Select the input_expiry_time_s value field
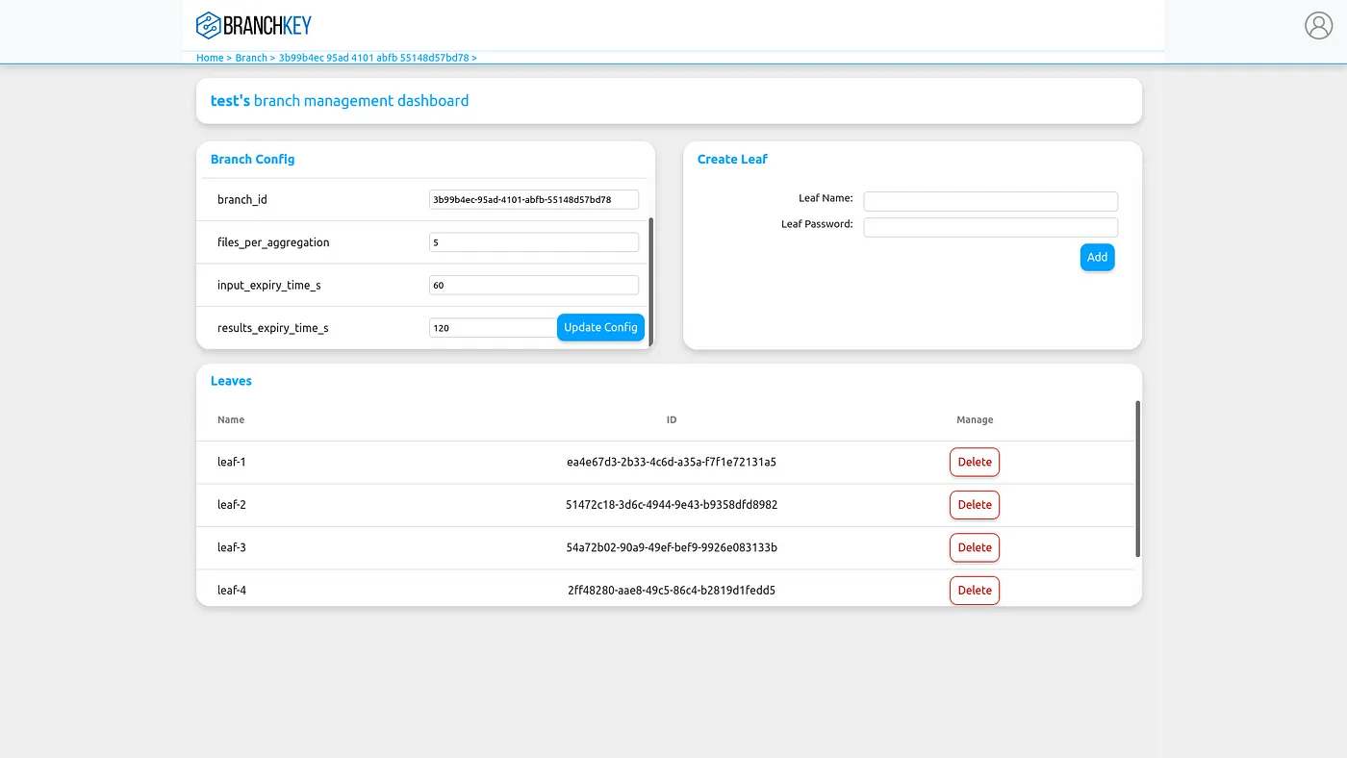 533,285
